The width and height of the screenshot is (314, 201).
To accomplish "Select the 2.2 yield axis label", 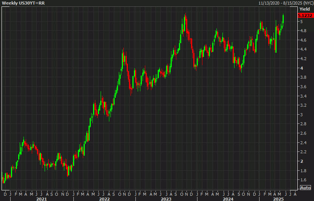I will pos(303,152).
